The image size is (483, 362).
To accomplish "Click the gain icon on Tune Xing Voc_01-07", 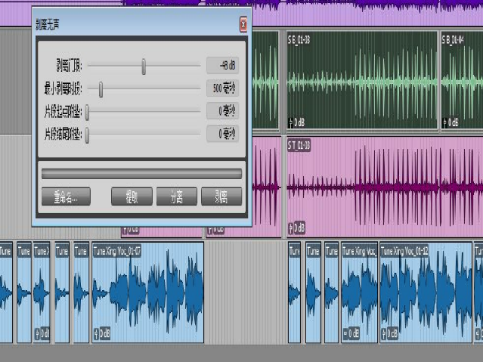I will (96, 333).
